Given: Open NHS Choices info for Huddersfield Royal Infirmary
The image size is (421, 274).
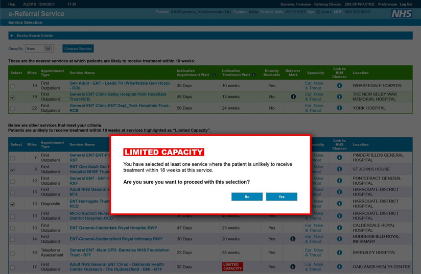Looking at the screenshot, I should point(339,239).
